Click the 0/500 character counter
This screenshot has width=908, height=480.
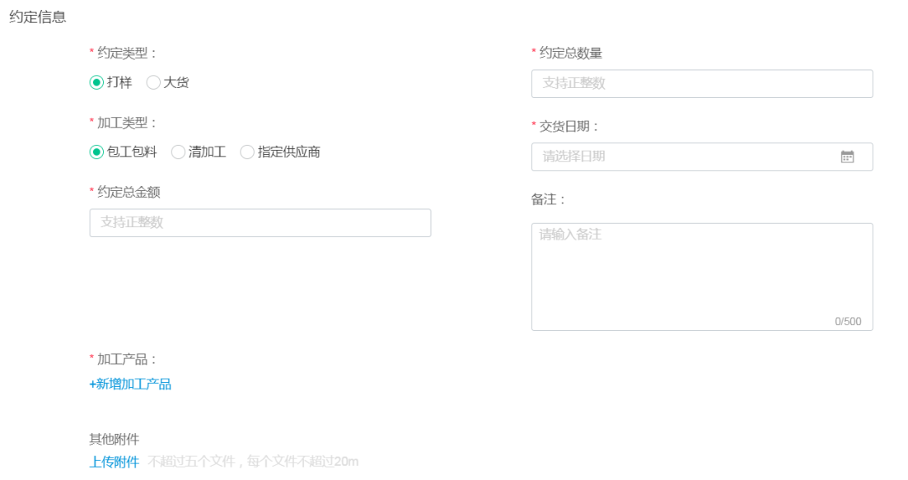(848, 322)
